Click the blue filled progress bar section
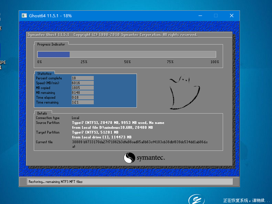The image size is (272, 204). (x=53, y=54)
